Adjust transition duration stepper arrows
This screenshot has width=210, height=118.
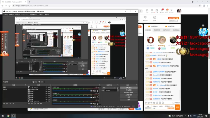pyautogui.click(x=118, y=90)
